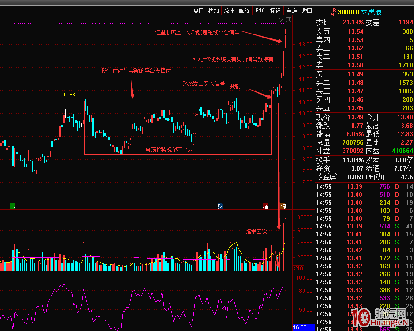Screen dimensions: 414x331
Task: Select tick trade with volume 534 S
Action: (x=364, y=227)
